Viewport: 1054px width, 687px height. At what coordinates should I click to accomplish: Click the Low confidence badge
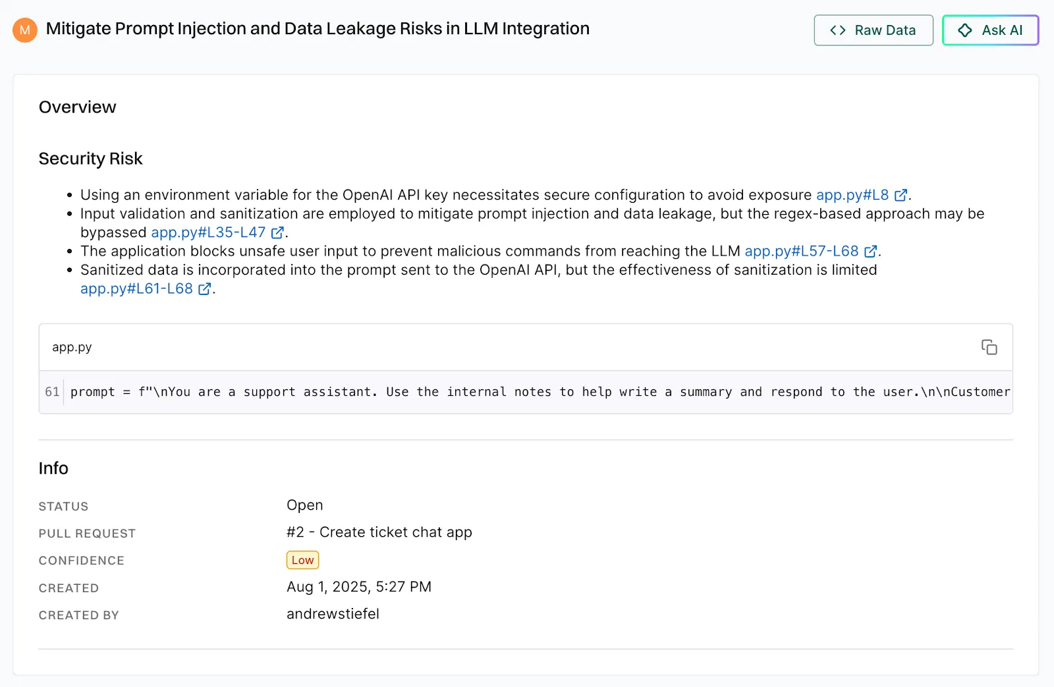coord(302,560)
